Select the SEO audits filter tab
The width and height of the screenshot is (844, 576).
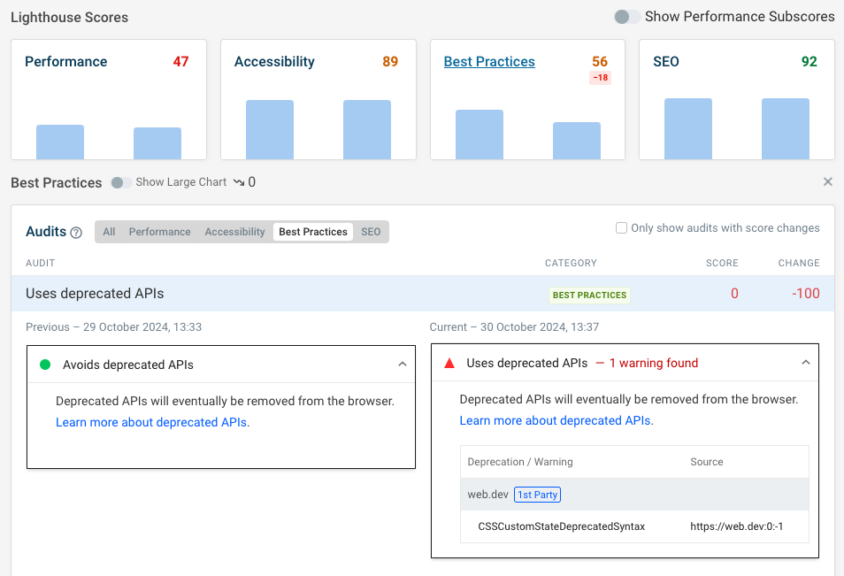pos(371,232)
